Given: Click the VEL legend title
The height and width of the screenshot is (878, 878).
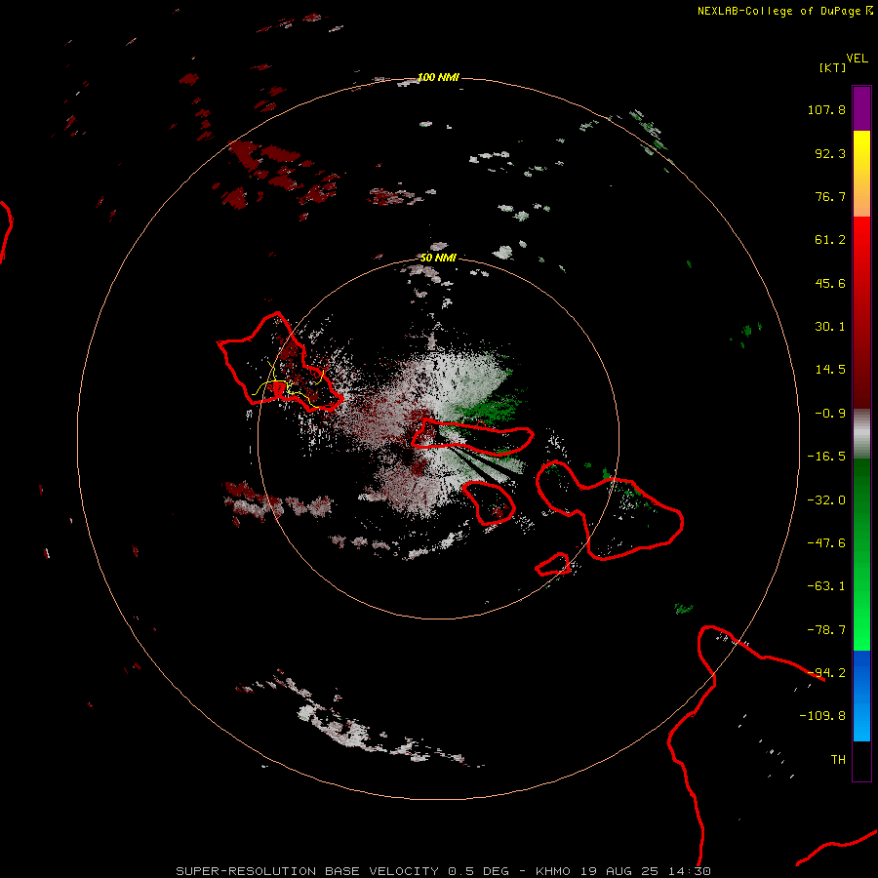Looking at the screenshot, I should click(857, 59).
